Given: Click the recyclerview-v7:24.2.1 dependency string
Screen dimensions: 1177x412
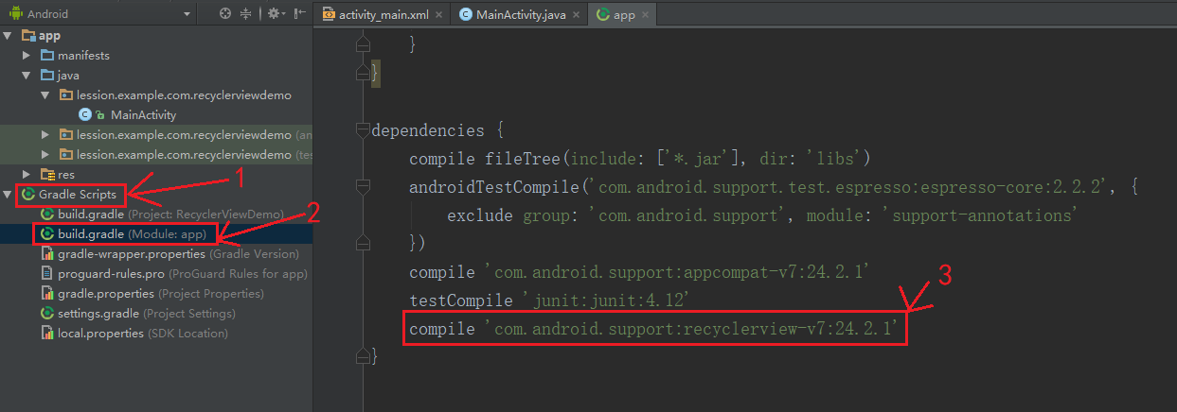Looking at the screenshot, I should click(x=690, y=329).
